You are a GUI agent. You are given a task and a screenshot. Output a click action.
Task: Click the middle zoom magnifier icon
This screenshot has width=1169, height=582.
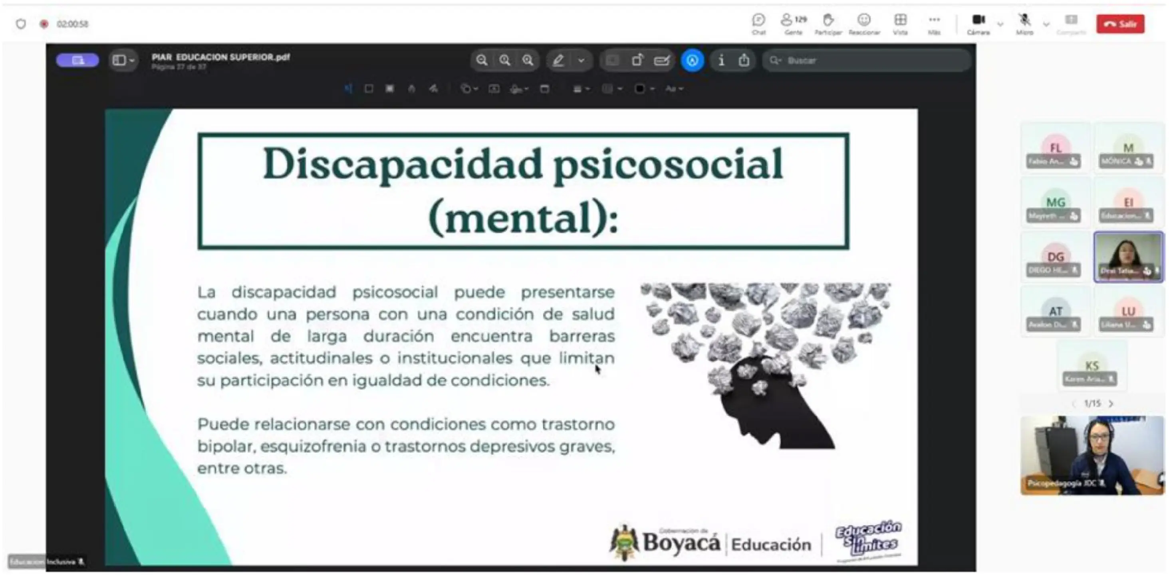click(505, 60)
